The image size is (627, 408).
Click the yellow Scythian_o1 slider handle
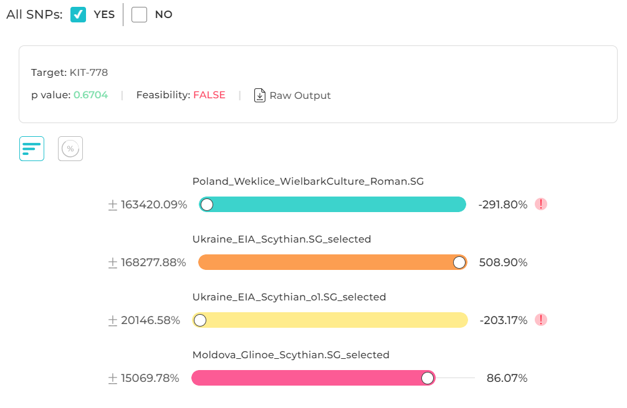click(200, 320)
